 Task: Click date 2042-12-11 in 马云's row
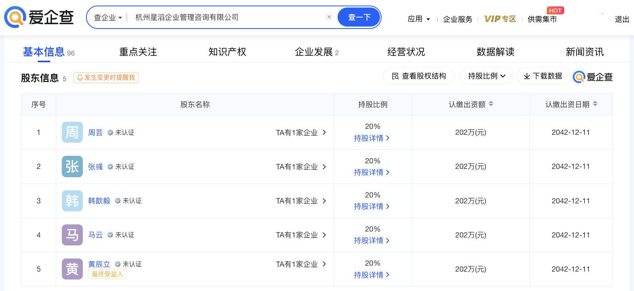point(571,235)
